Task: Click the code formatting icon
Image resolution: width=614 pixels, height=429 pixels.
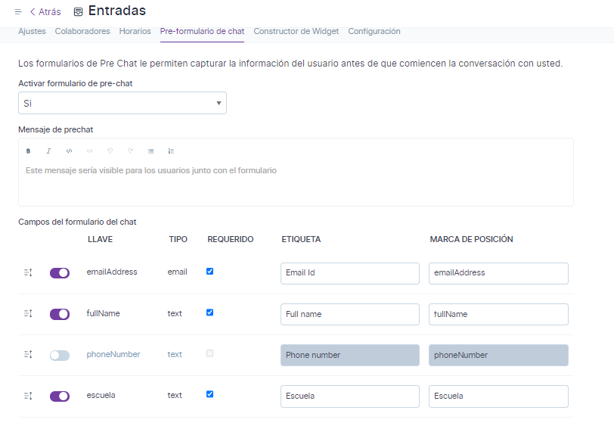Action: (x=69, y=151)
